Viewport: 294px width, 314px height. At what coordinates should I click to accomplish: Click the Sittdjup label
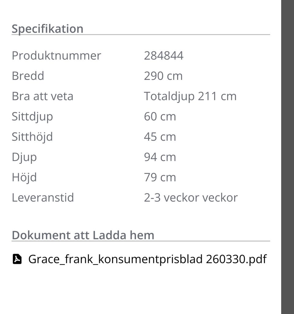pyautogui.click(x=32, y=116)
